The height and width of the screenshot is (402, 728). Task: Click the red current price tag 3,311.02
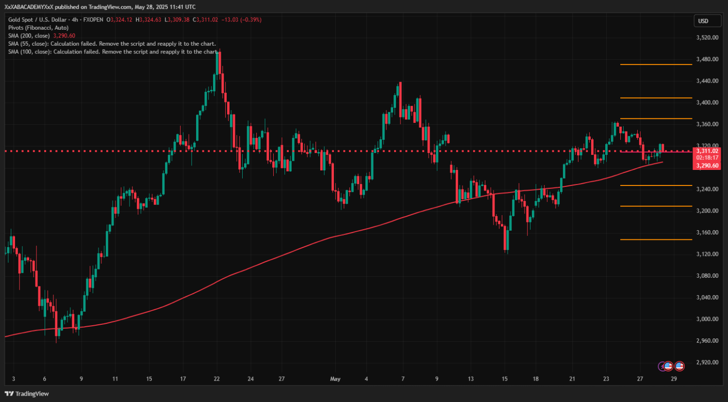click(707, 151)
